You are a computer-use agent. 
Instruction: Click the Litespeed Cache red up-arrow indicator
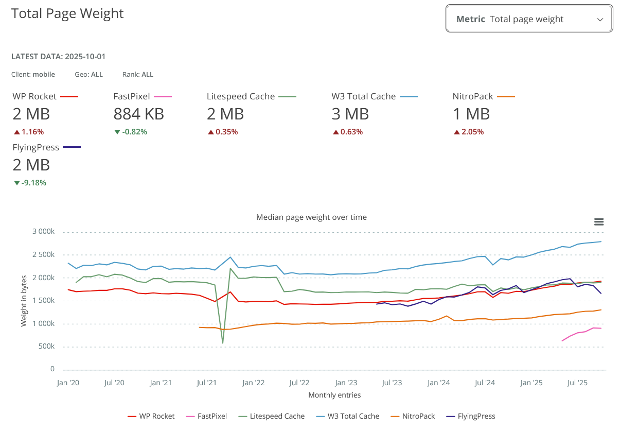(x=211, y=132)
